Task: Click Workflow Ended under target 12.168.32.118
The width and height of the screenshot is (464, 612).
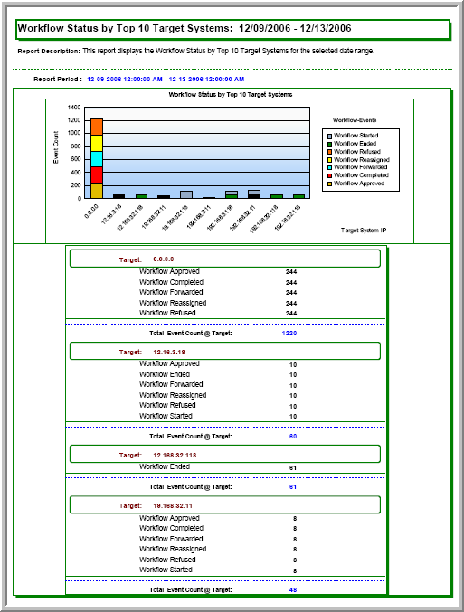Action: pos(165,466)
